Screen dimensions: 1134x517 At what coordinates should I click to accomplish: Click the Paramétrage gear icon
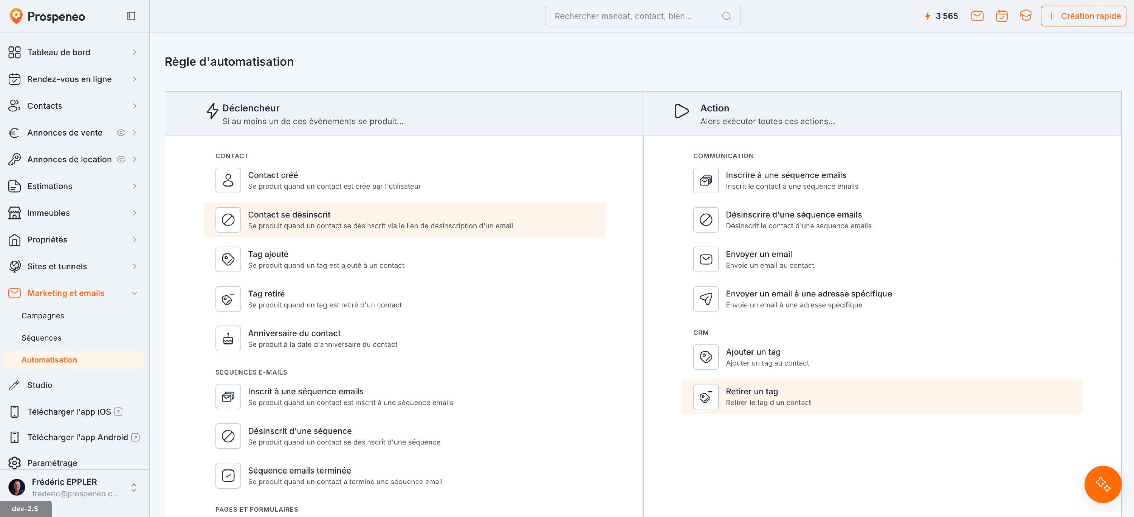(14, 463)
